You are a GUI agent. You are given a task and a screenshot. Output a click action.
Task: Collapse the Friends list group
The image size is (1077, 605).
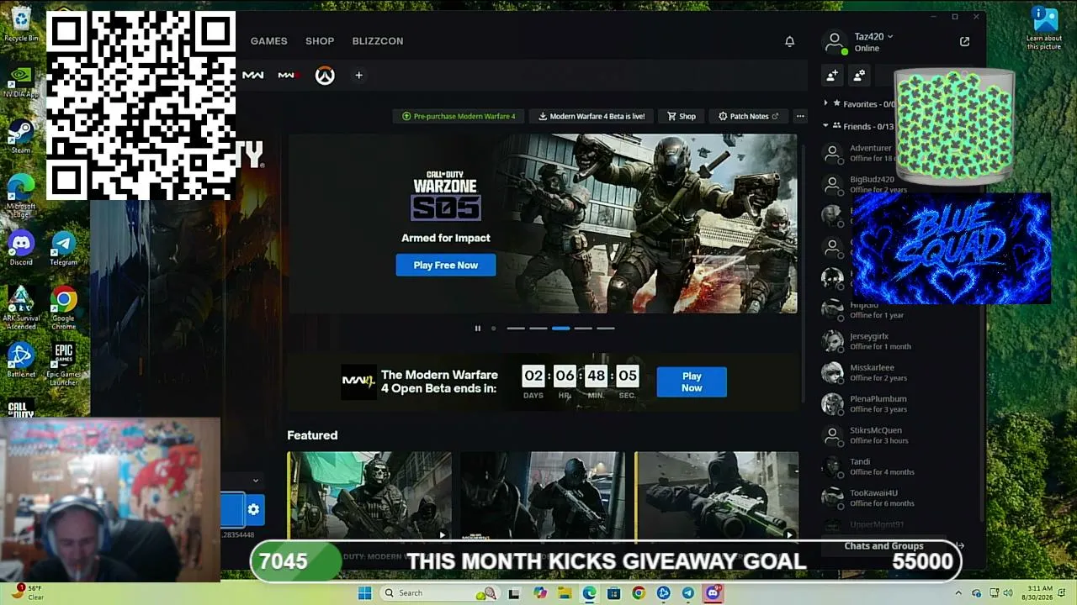(825, 126)
